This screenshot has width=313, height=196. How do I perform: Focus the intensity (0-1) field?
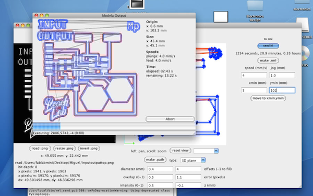[x=160, y=185]
